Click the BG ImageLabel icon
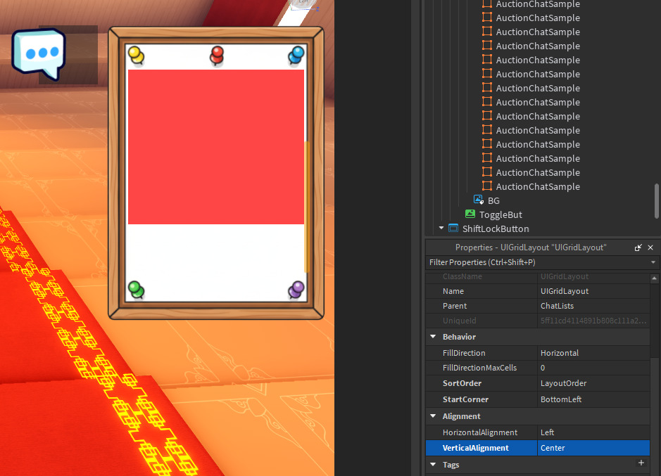The image size is (661, 476). [477, 200]
